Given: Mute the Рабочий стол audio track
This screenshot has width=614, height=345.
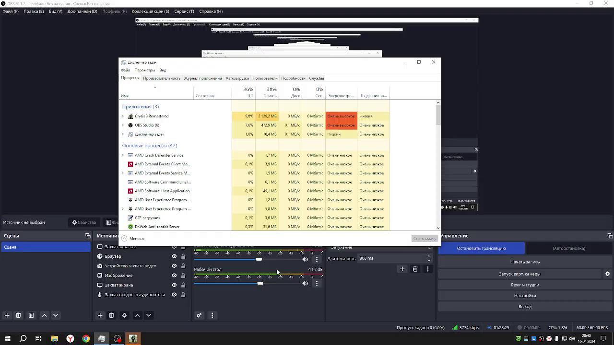Looking at the screenshot, I should pos(305,283).
